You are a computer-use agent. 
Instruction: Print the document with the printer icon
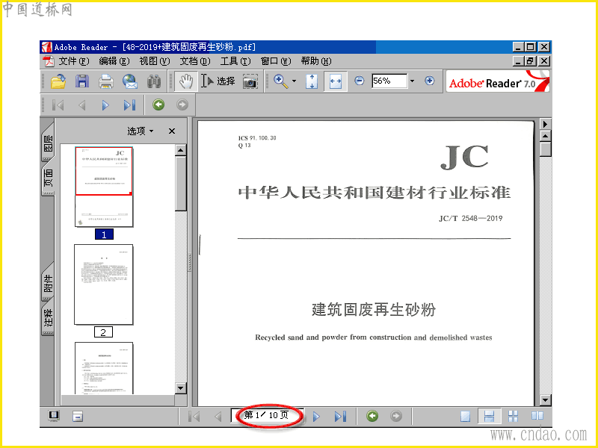coord(105,81)
